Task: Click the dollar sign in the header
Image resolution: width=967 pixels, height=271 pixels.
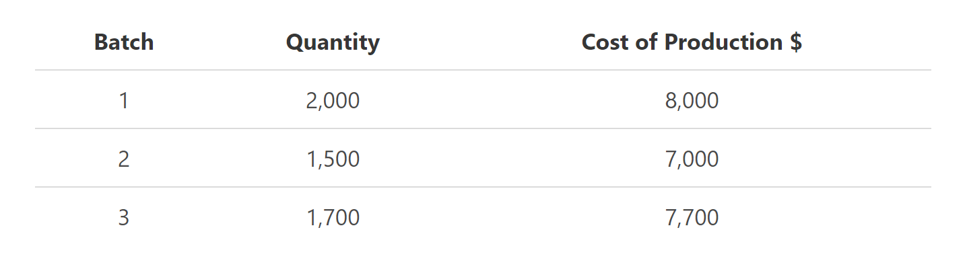Action: click(795, 42)
